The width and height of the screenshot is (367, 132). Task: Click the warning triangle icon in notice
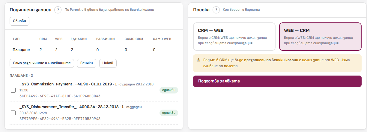coord(198,60)
